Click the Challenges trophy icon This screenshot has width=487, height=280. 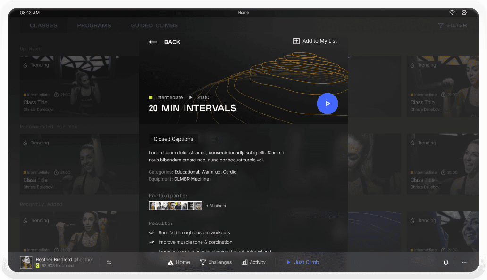click(202, 262)
